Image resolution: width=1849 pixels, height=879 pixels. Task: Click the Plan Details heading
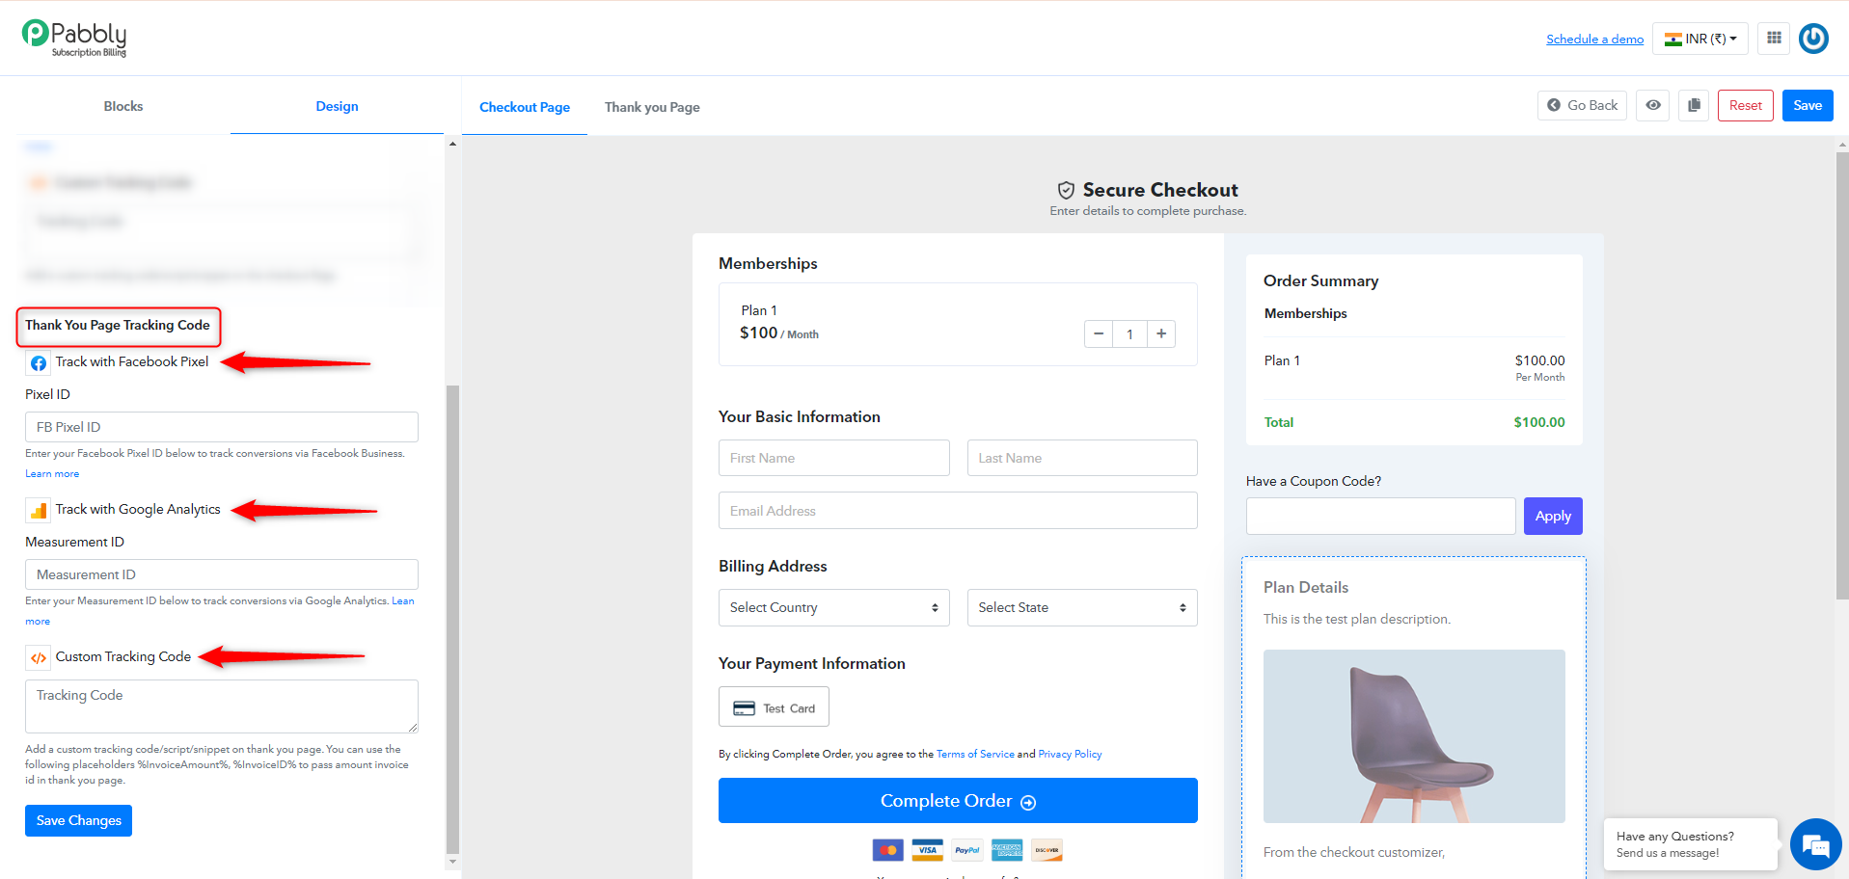coord(1306,587)
